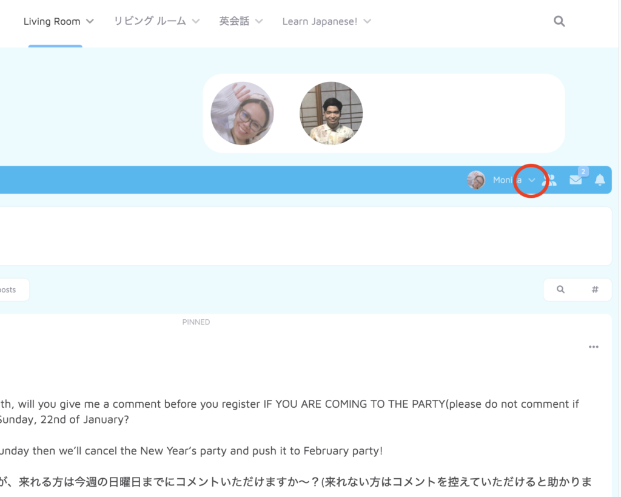
Task: Click the small profile picture in blue bar
Action: pos(476,180)
